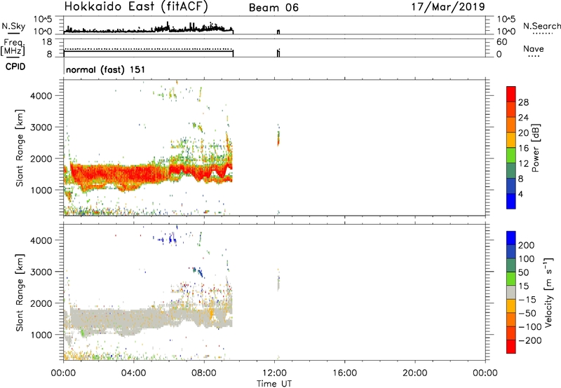Click the date '17/Mar/2019'
The image size is (561, 388).
click(x=448, y=7)
